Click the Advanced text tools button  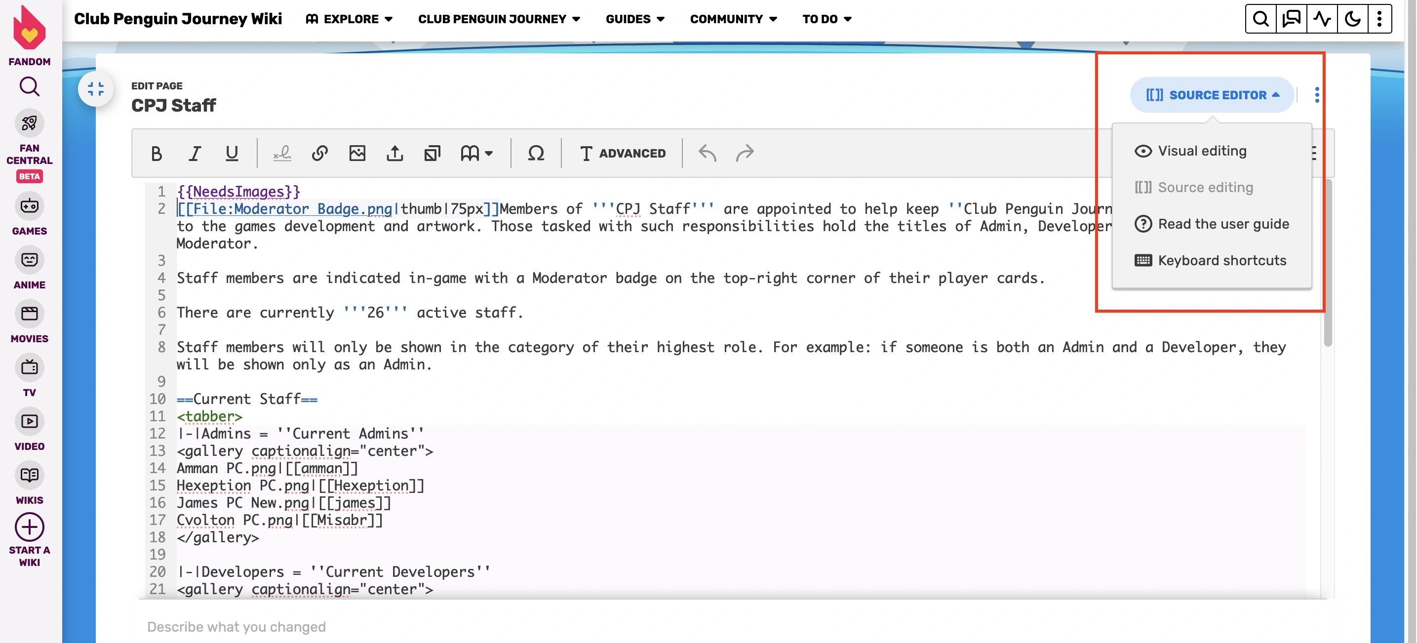point(623,153)
